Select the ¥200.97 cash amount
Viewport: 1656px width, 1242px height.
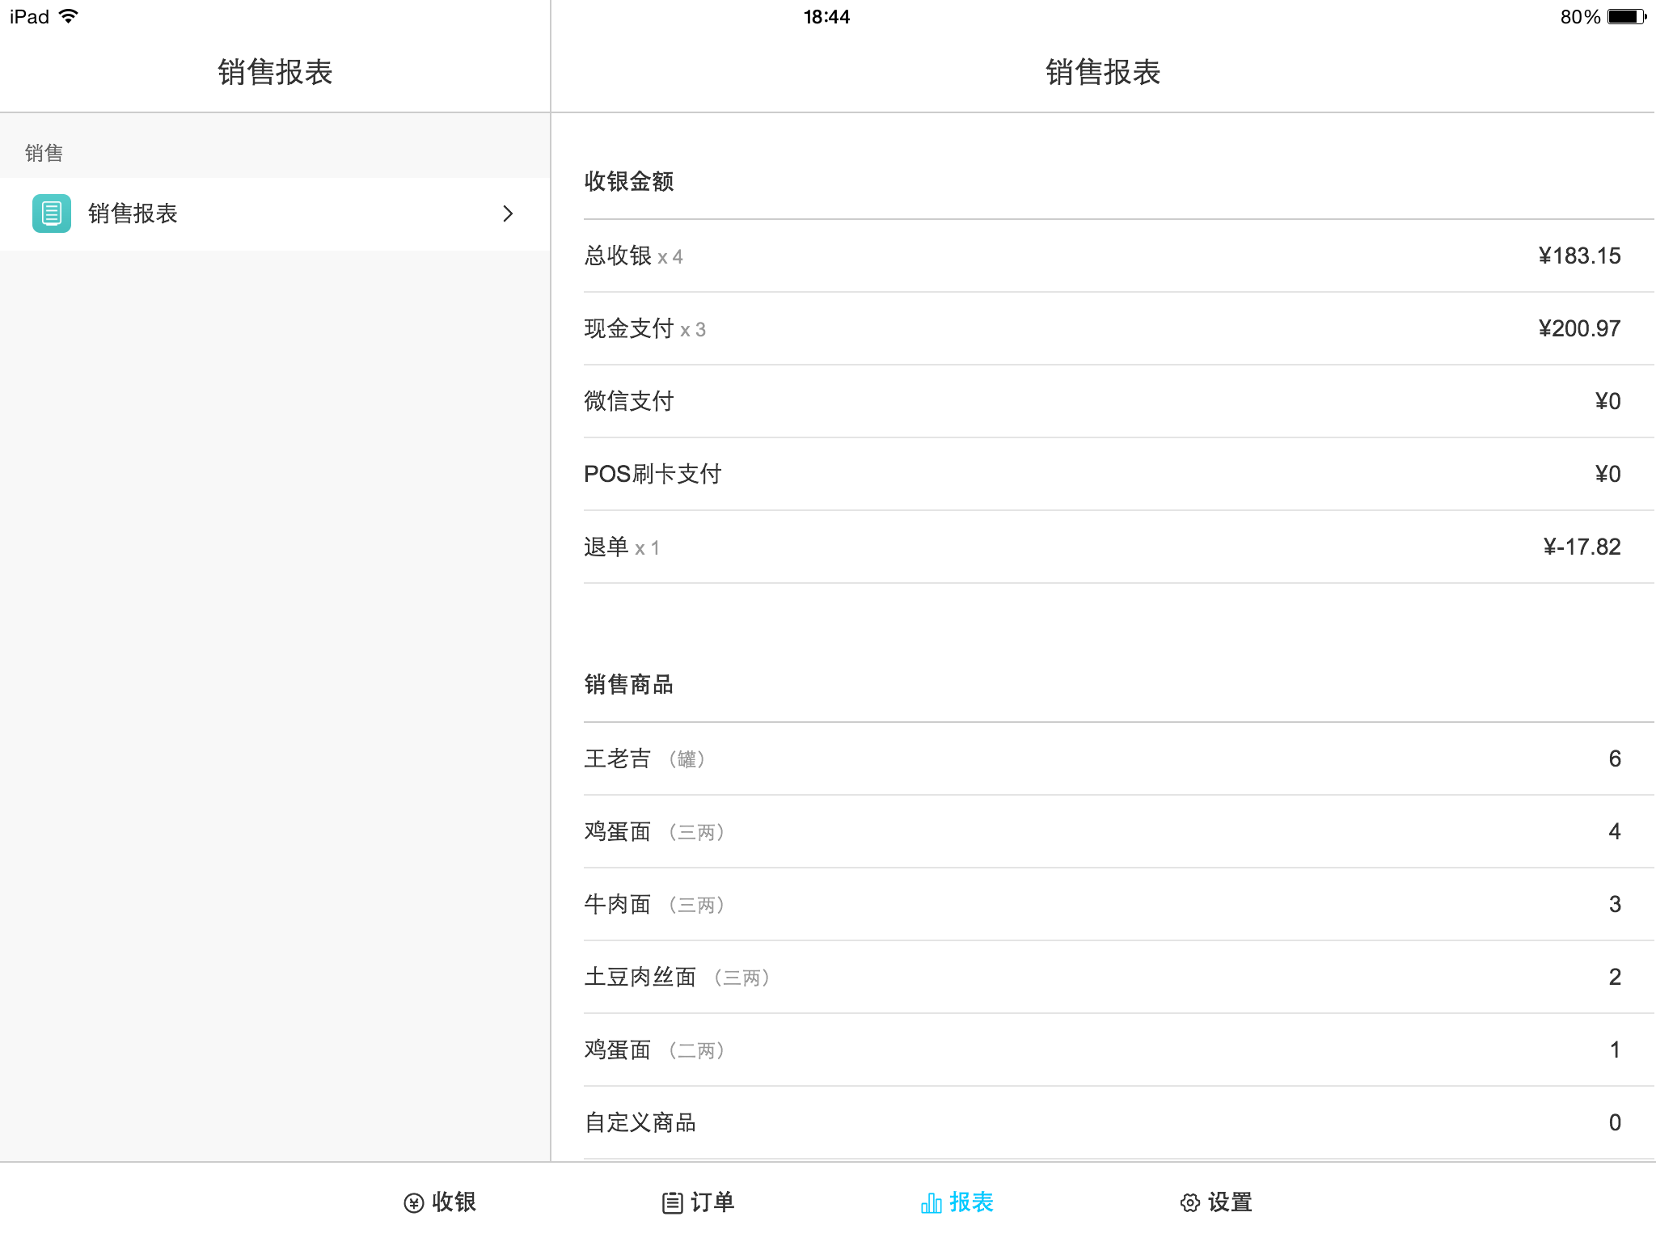[x=1579, y=328]
